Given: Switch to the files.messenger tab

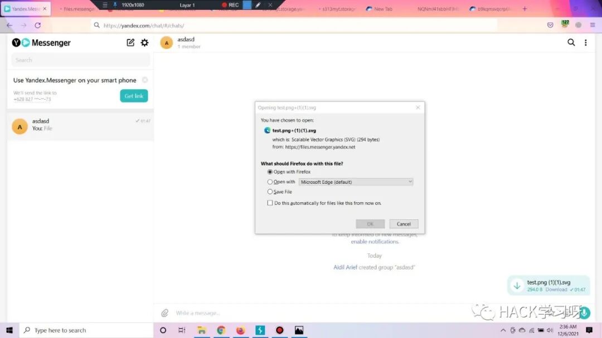Looking at the screenshot, I should tap(79, 9).
